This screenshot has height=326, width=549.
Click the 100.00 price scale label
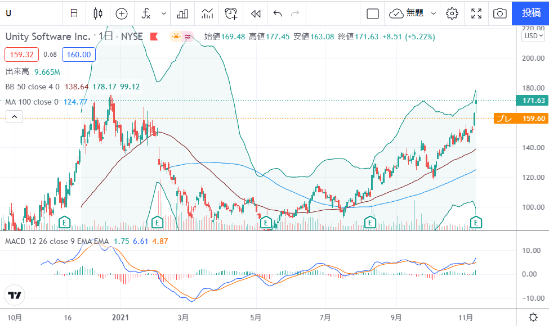pos(533,207)
